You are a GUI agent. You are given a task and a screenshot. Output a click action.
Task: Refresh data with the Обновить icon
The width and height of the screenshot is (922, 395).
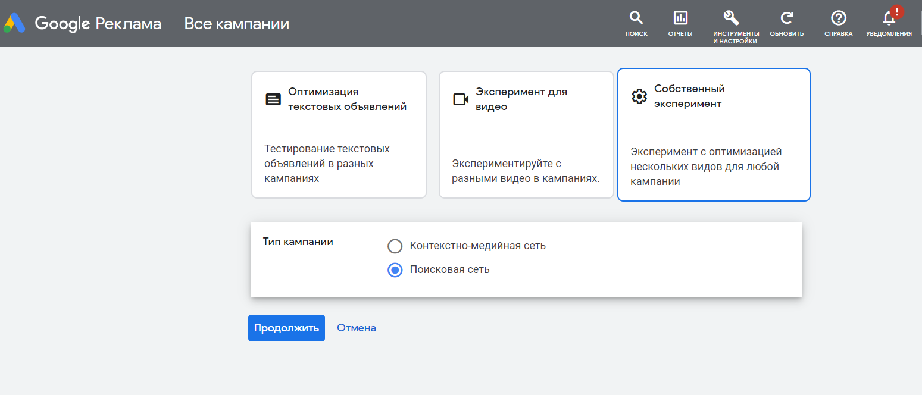tap(786, 18)
